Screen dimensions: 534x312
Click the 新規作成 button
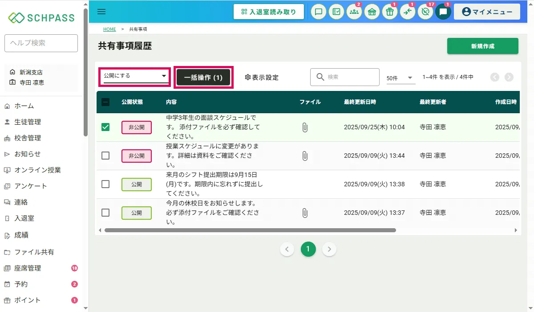coord(482,46)
